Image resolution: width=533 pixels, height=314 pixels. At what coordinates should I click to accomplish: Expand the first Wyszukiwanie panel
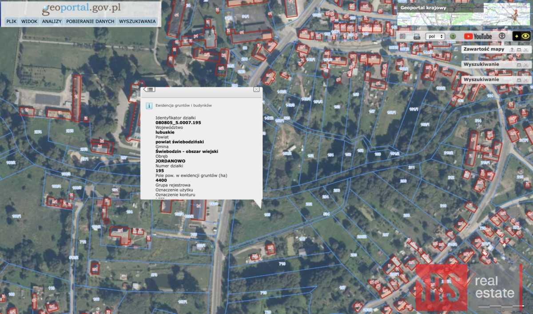click(x=519, y=64)
